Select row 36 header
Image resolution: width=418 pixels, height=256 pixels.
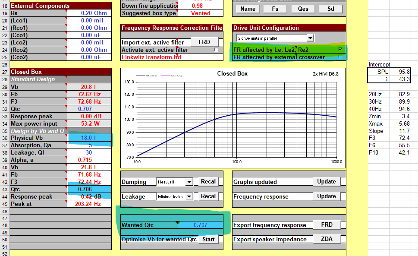tap(5, 138)
